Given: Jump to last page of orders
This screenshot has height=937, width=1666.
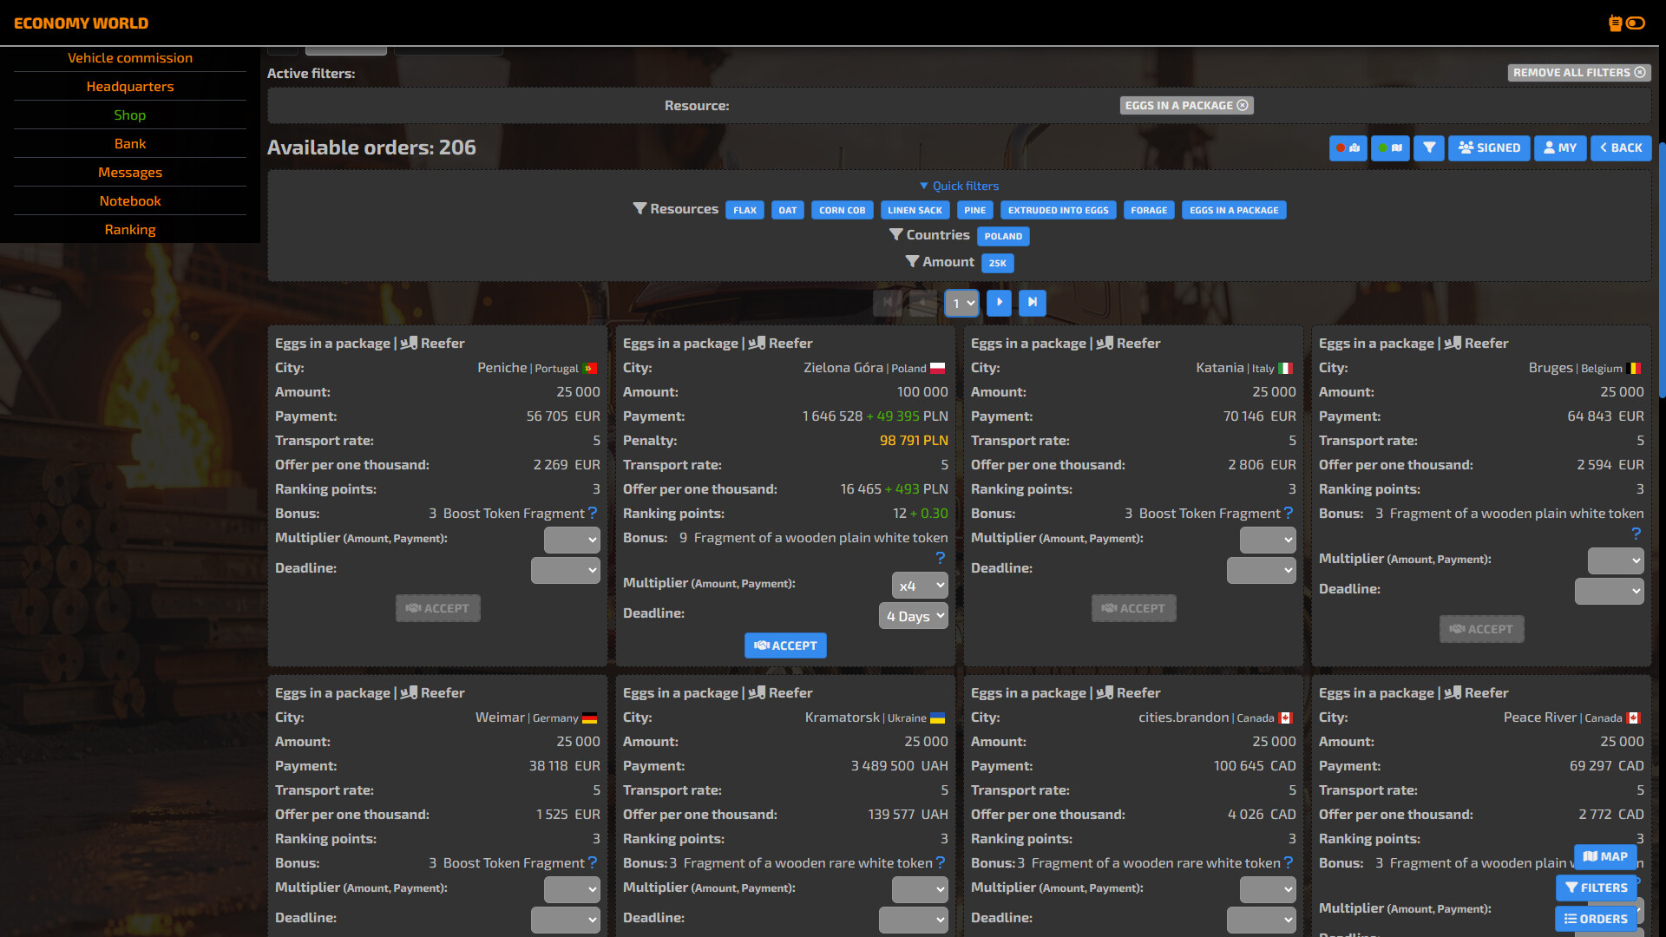Looking at the screenshot, I should pyautogui.click(x=1032, y=303).
